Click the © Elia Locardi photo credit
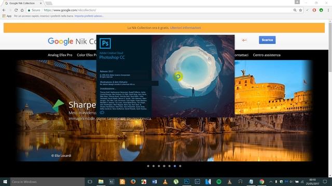The height and width of the screenshot is (186, 332). click(61, 156)
